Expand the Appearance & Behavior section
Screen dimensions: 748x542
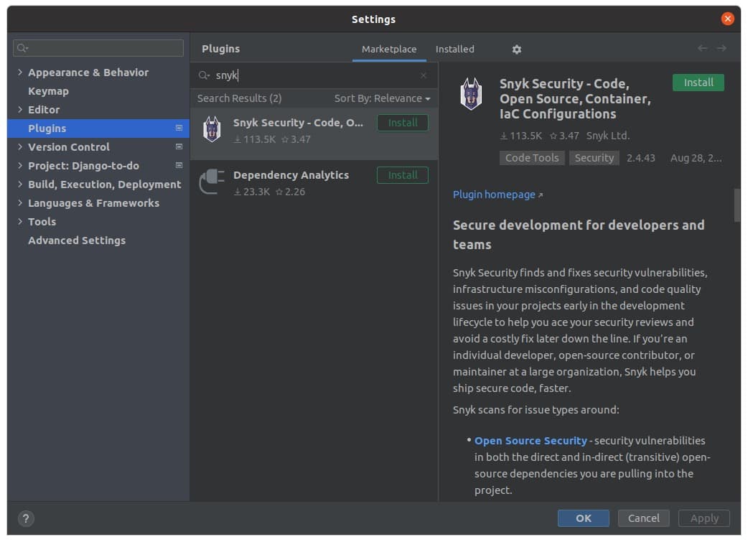coord(20,73)
